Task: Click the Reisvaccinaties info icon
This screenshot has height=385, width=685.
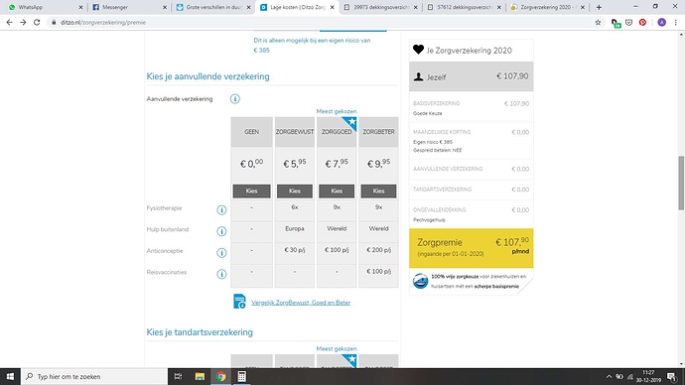Action: pos(222,274)
